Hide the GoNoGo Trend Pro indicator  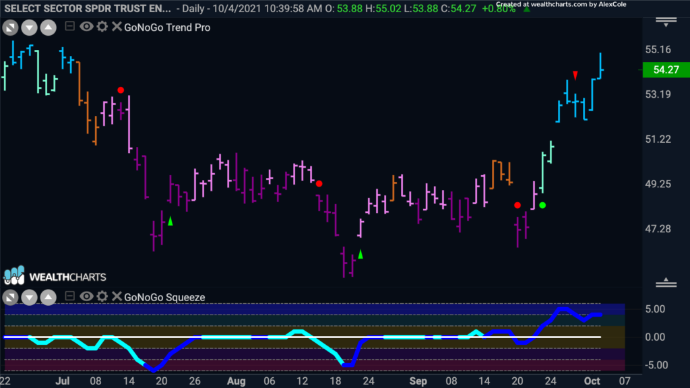tap(86, 26)
